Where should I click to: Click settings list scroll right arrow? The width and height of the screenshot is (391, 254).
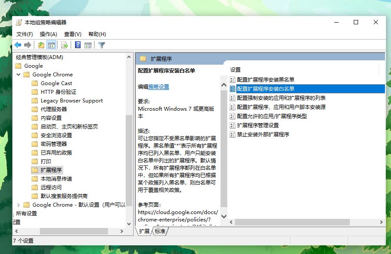pyautogui.click(x=381, y=222)
